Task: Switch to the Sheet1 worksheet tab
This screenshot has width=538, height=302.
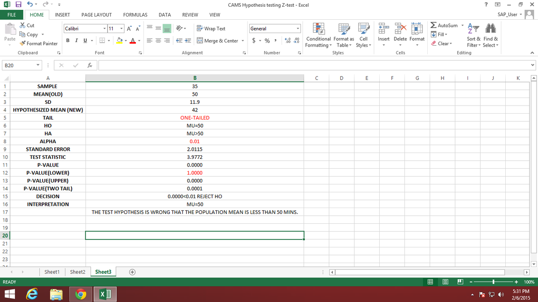Action: 52,272
